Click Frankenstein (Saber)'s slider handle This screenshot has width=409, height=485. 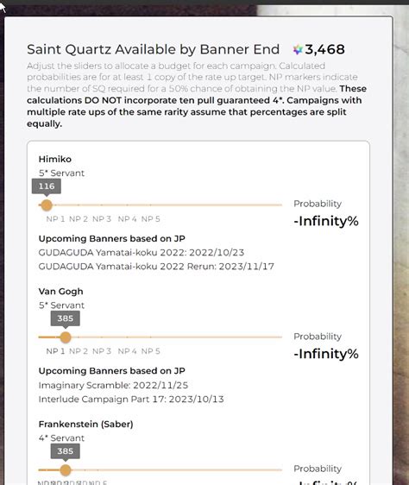tap(66, 470)
